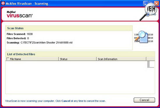Click the Cancel button
Image resolution: width=160 pixels, height=108 pixels.
(144, 100)
